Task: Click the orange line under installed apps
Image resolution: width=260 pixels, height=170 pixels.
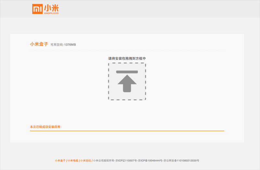Action: [x=127, y=131]
